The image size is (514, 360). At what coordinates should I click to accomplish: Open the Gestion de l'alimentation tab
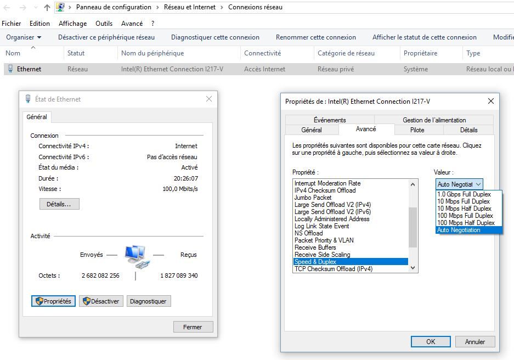coord(434,120)
